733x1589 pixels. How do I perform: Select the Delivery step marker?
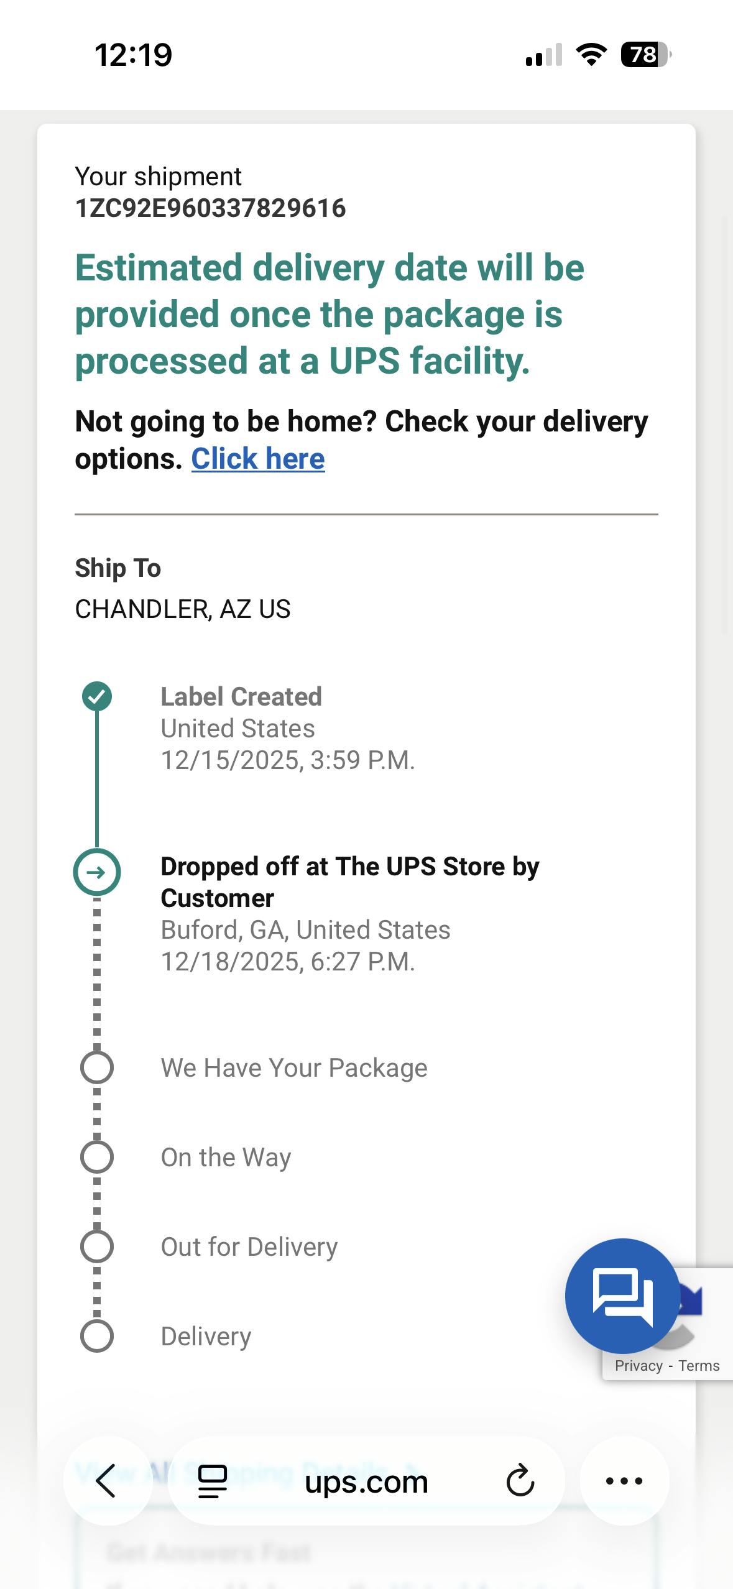pyautogui.click(x=97, y=1336)
